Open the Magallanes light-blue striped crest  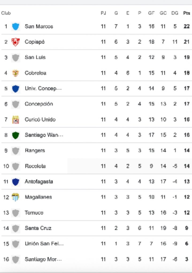(15, 197)
